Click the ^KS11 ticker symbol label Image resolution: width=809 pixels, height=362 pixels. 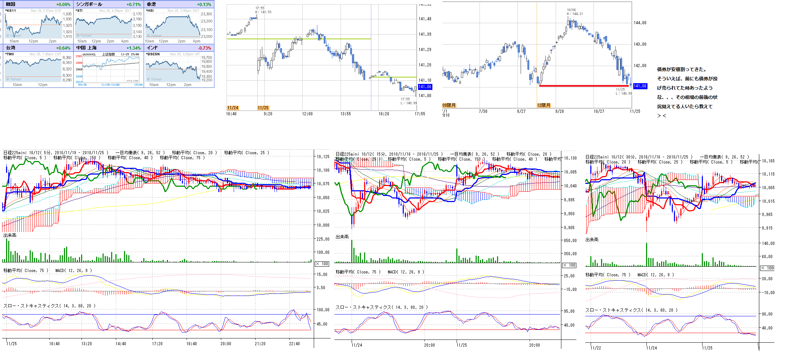coord(11,11)
